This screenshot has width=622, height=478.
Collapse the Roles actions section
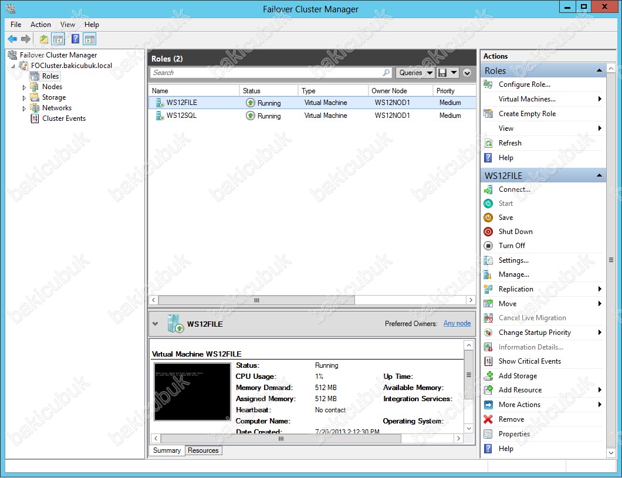pyautogui.click(x=599, y=70)
